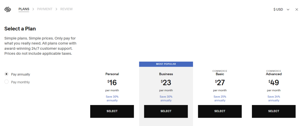
Task: Select the Personal plan
Action: [x=112, y=111]
